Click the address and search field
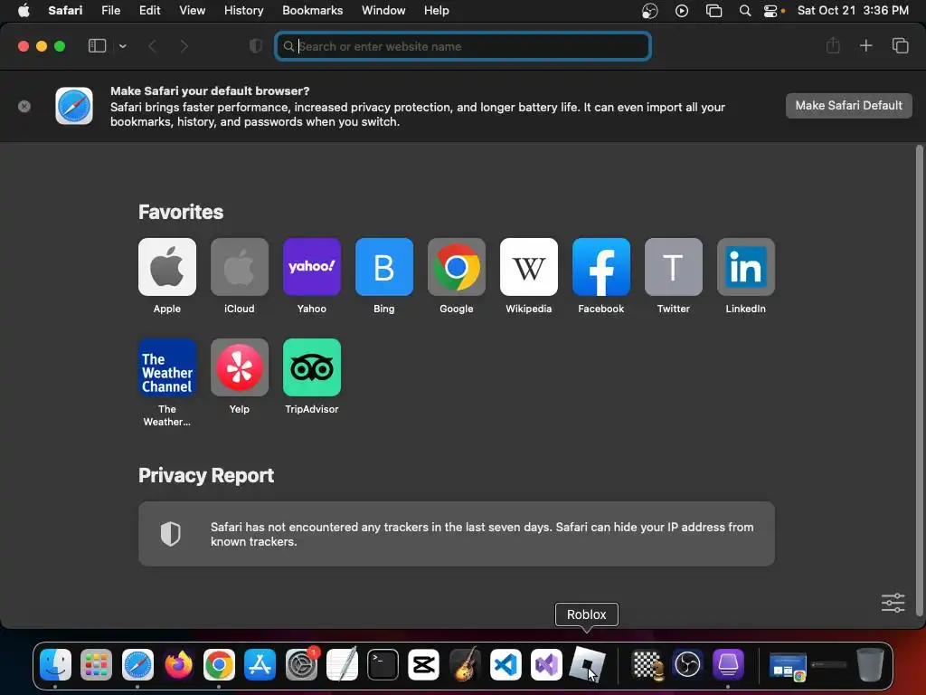 click(x=463, y=46)
